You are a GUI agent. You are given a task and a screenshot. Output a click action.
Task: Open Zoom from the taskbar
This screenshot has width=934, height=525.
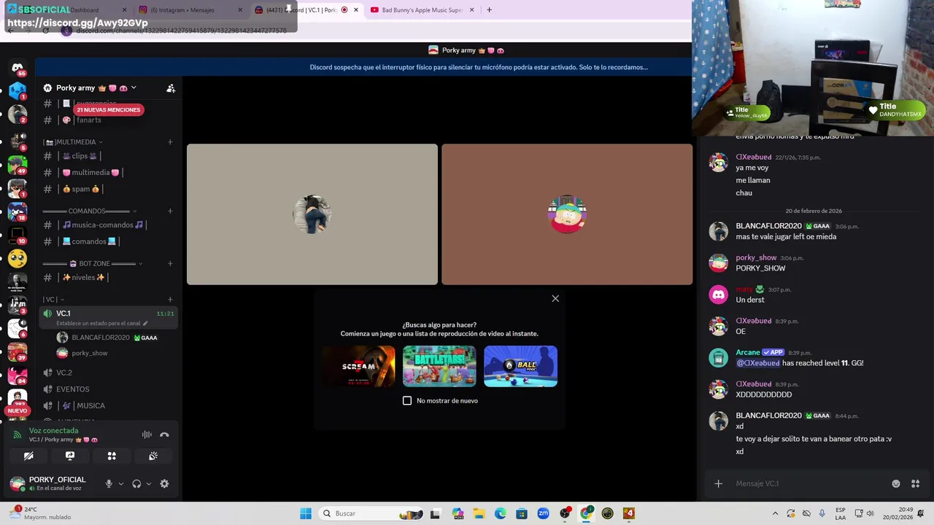coord(543,513)
